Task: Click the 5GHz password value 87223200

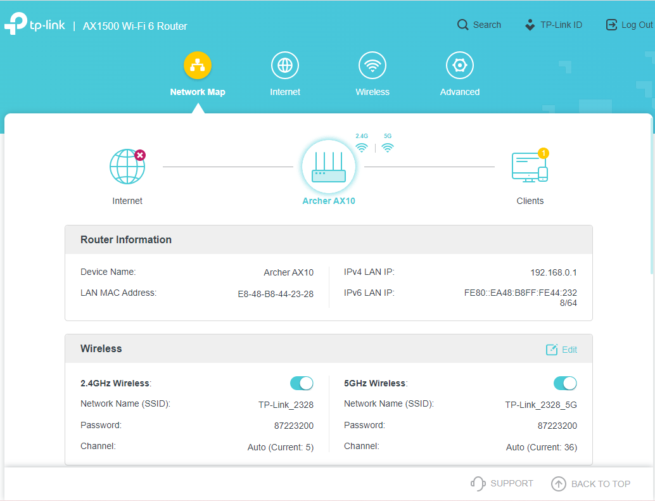Action: (x=557, y=426)
